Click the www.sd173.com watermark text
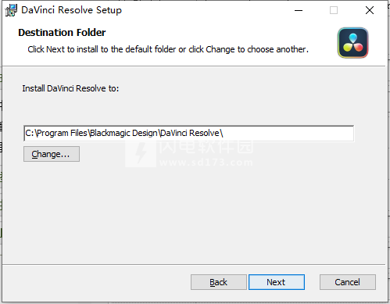390x304 pixels. [x=206, y=163]
